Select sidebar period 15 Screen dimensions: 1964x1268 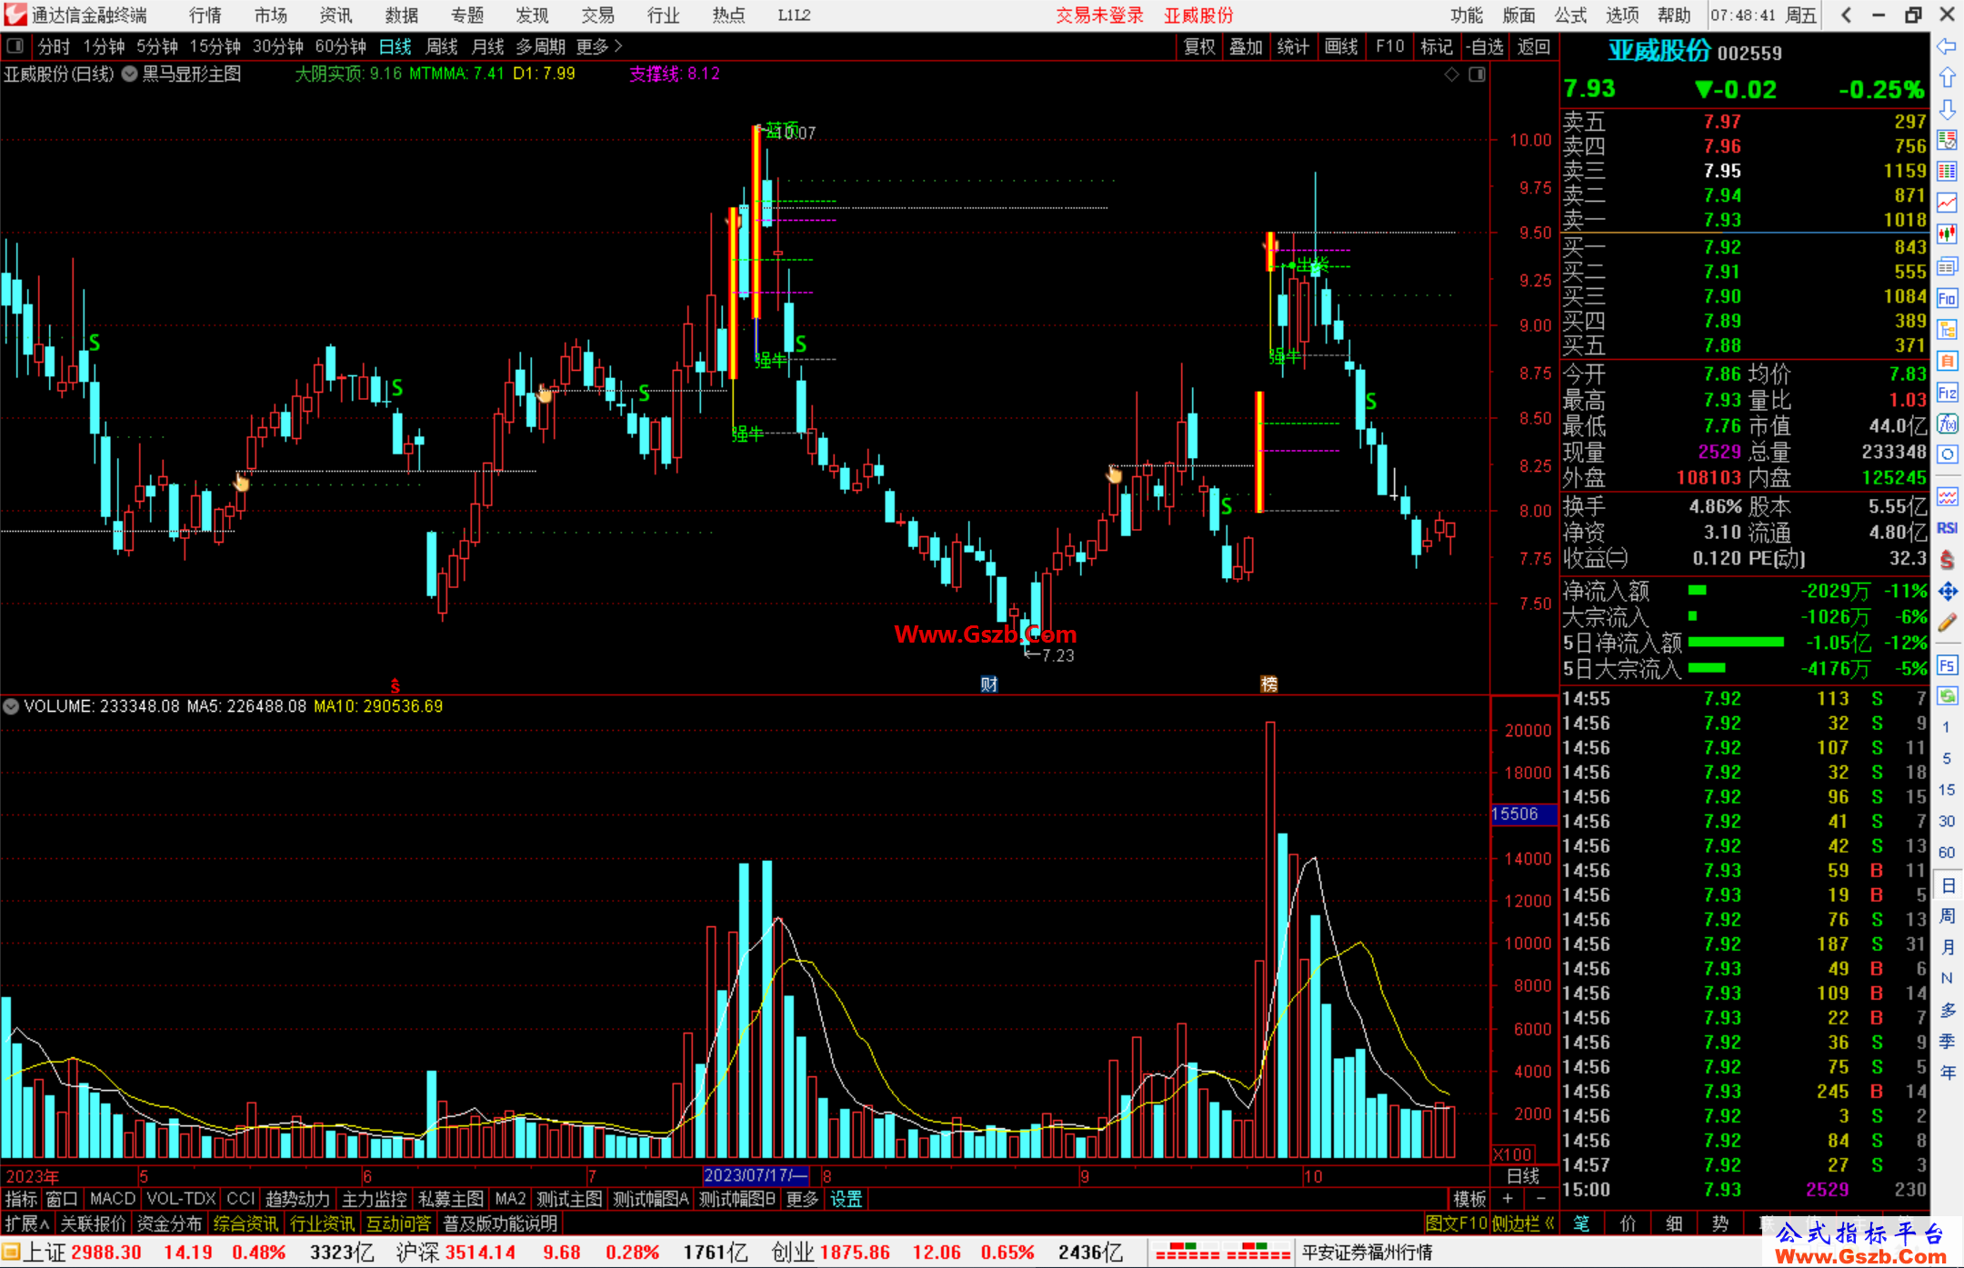click(1947, 789)
